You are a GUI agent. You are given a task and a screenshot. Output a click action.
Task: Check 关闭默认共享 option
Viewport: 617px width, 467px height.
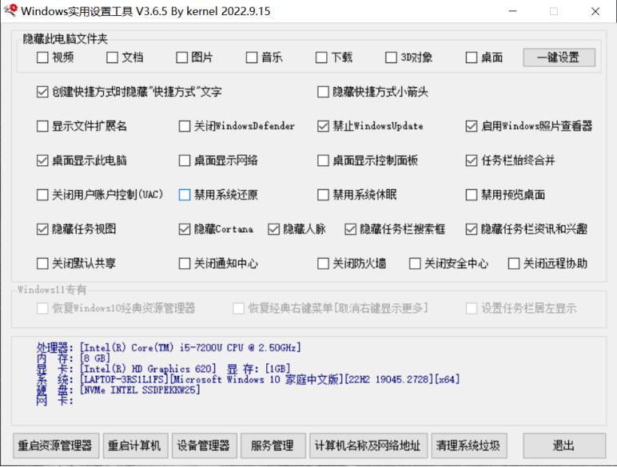42,263
